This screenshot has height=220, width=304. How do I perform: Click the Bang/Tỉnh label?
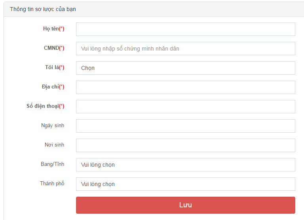tap(52, 164)
